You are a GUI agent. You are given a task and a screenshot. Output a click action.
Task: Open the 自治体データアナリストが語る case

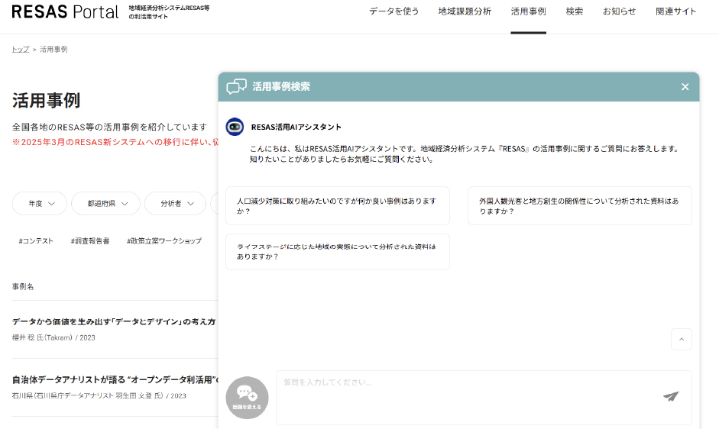115,379
